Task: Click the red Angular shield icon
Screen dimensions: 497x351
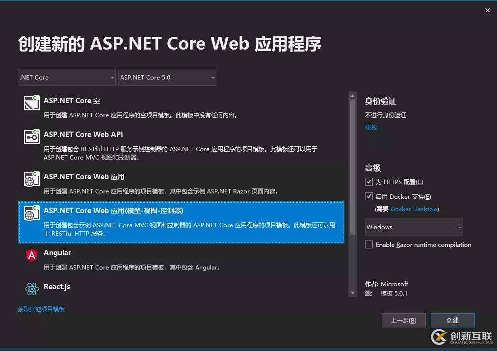Action: point(32,255)
